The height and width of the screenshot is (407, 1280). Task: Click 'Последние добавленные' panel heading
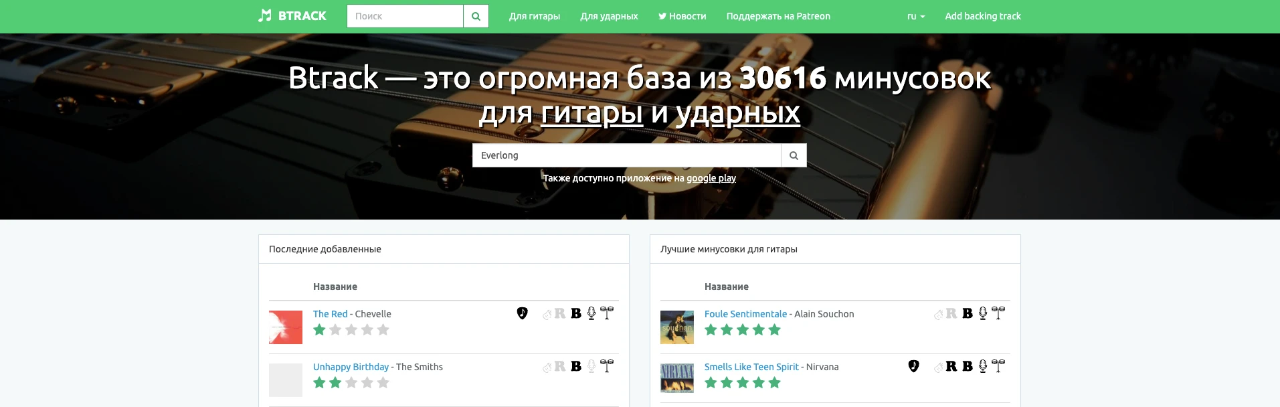[x=325, y=249]
